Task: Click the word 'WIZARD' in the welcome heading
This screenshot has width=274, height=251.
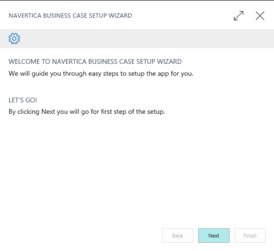Action: 169,62
